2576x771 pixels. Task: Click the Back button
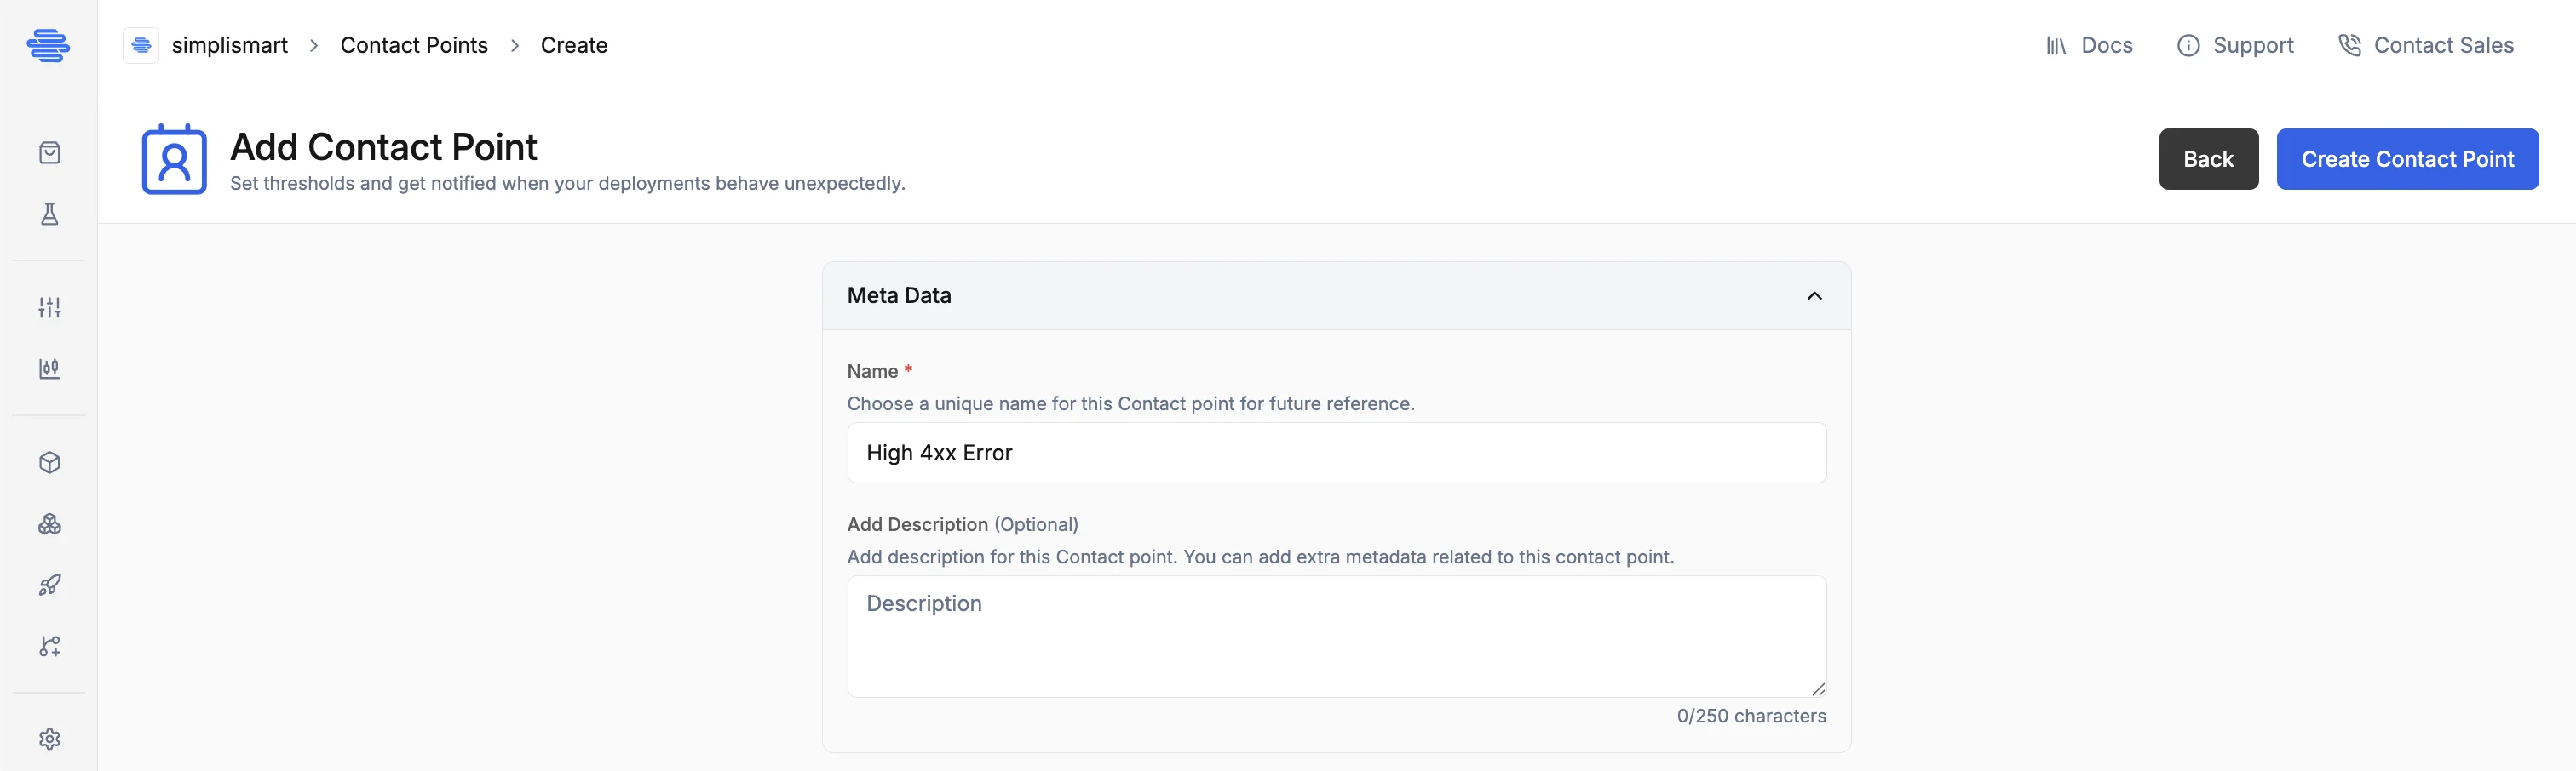(2208, 159)
